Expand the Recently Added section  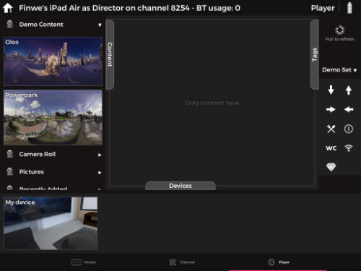pyautogui.click(x=100, y=189)
